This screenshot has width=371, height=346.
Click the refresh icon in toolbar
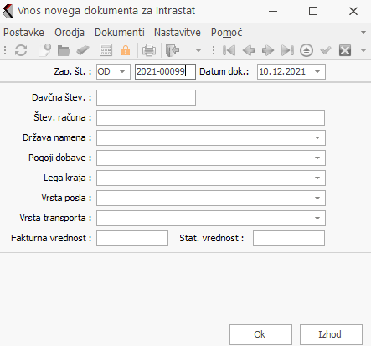[x=21, y=50]
